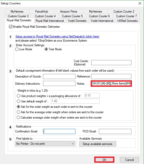This screenshot has width=144, height=164.
Task: Select Calculate average order weight option
Action: tap(18, 118)
